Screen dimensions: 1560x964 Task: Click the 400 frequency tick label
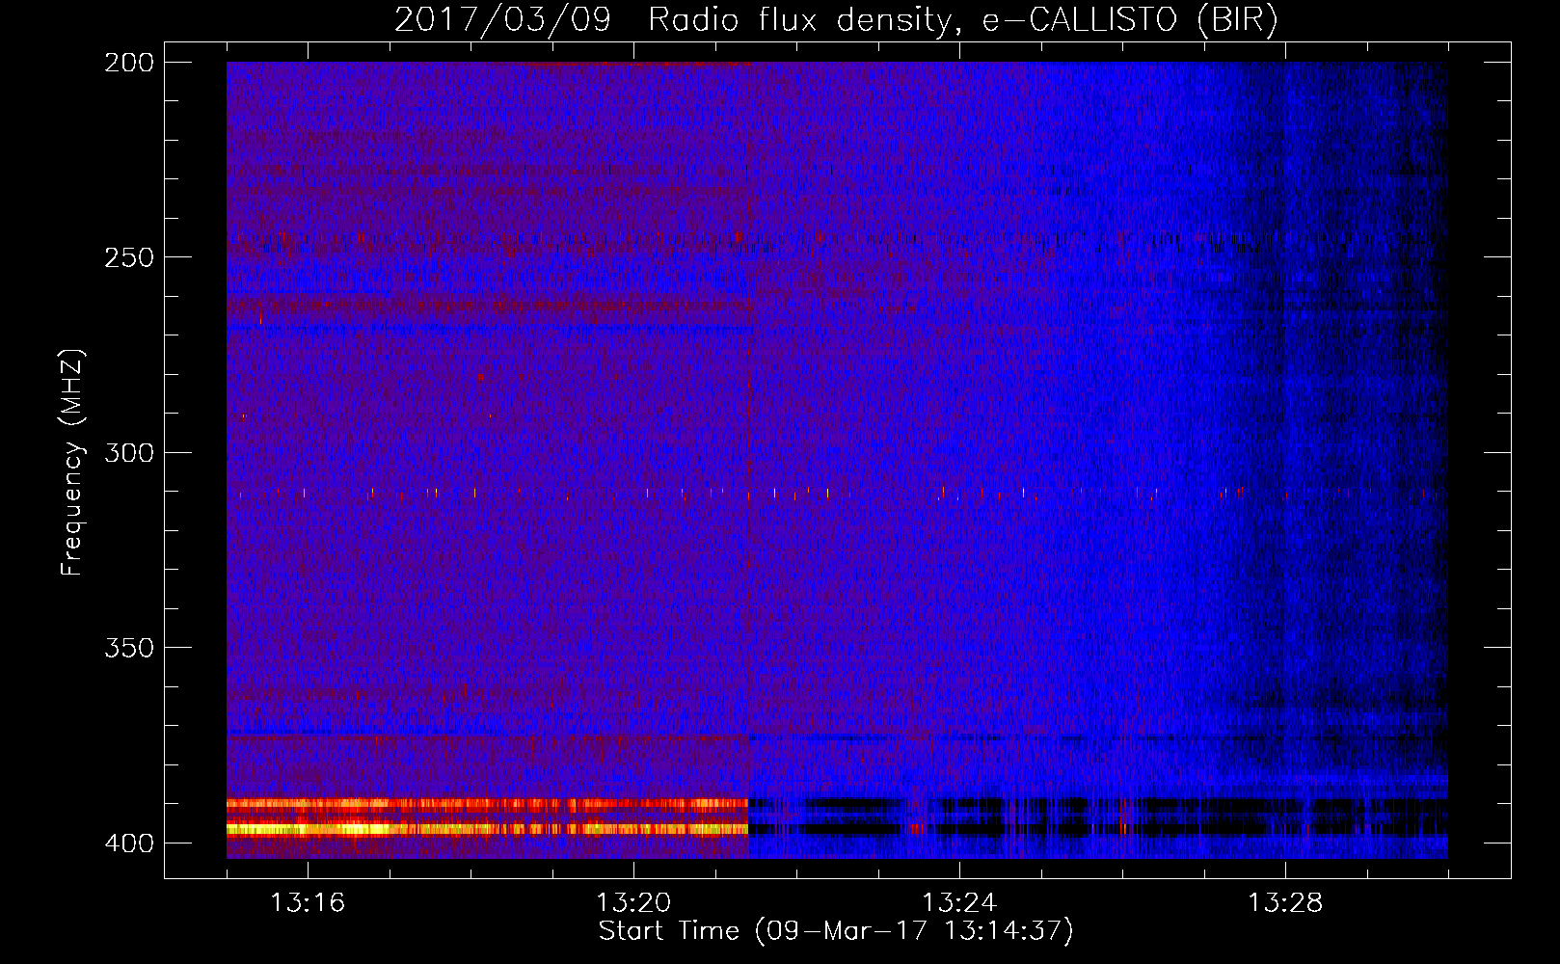[x=129, y=843]
